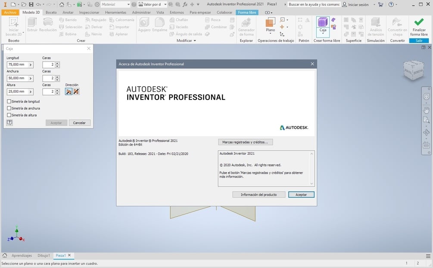Click Marcas registradas y créditos button
This screenshot has height=268, width=433.
click(x=245, y=142)
